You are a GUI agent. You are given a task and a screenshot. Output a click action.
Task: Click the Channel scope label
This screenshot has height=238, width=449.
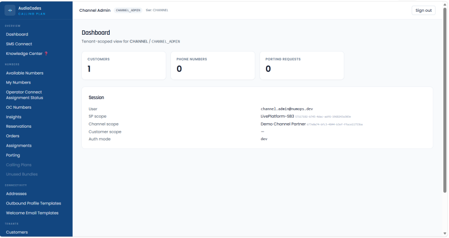point(104,124)
